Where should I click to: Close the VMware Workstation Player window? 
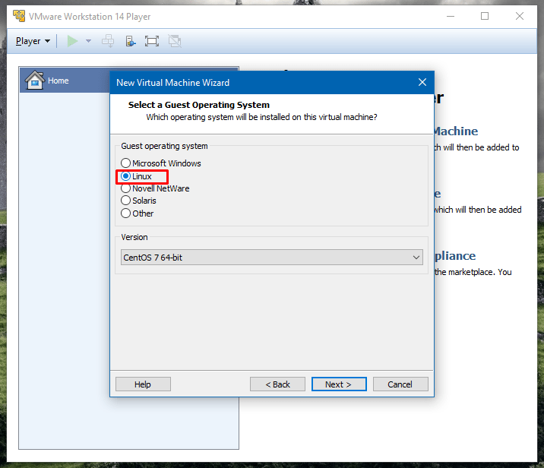click(520, 16)
